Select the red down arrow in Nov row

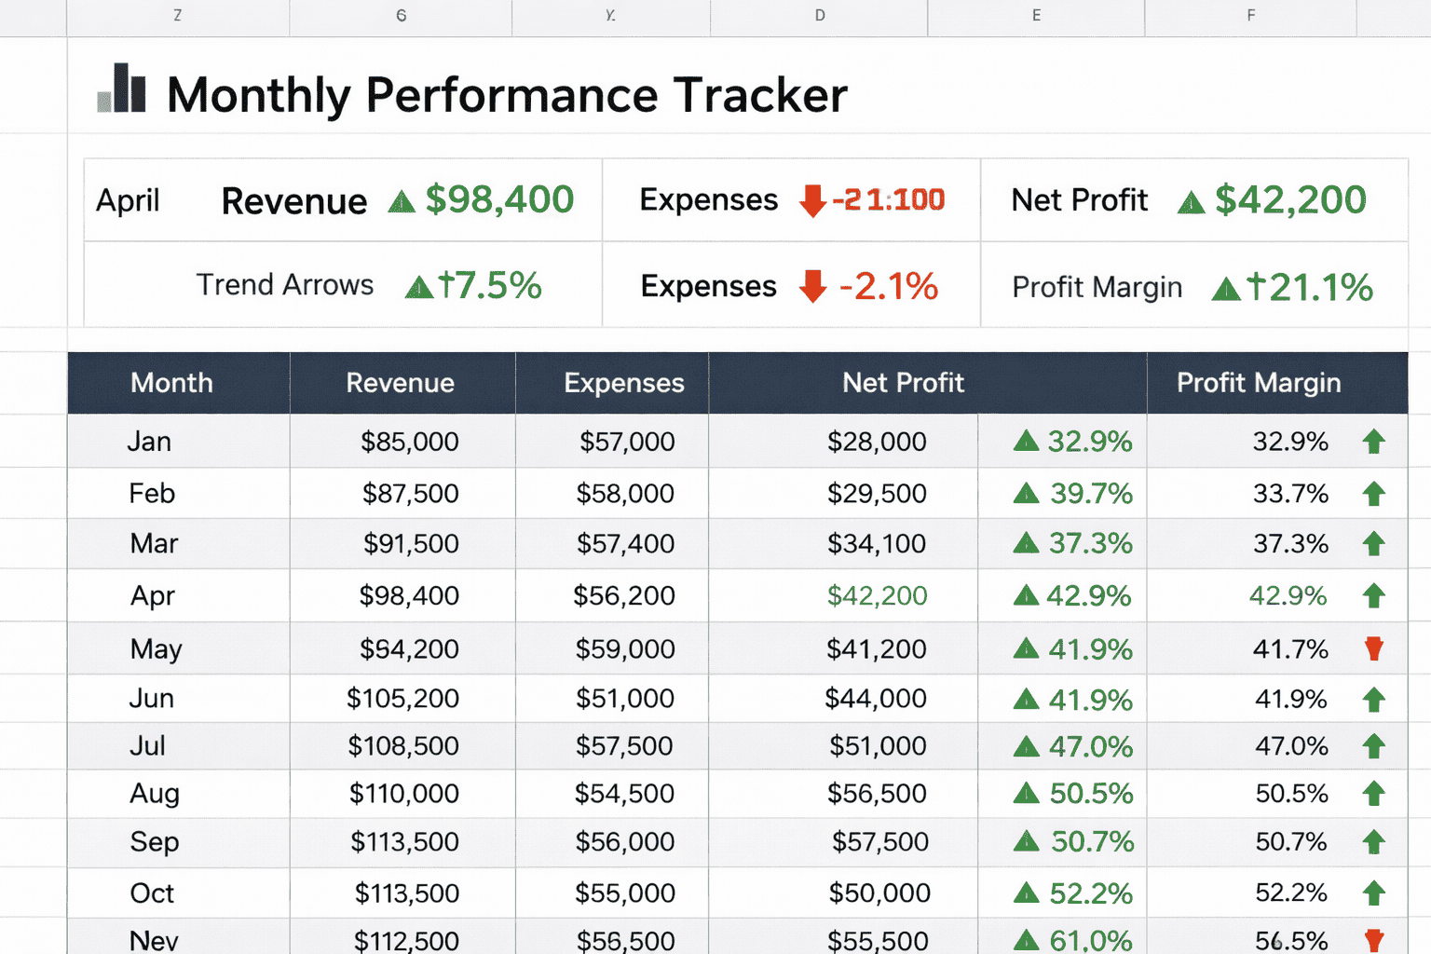[x=1373, y=939]
